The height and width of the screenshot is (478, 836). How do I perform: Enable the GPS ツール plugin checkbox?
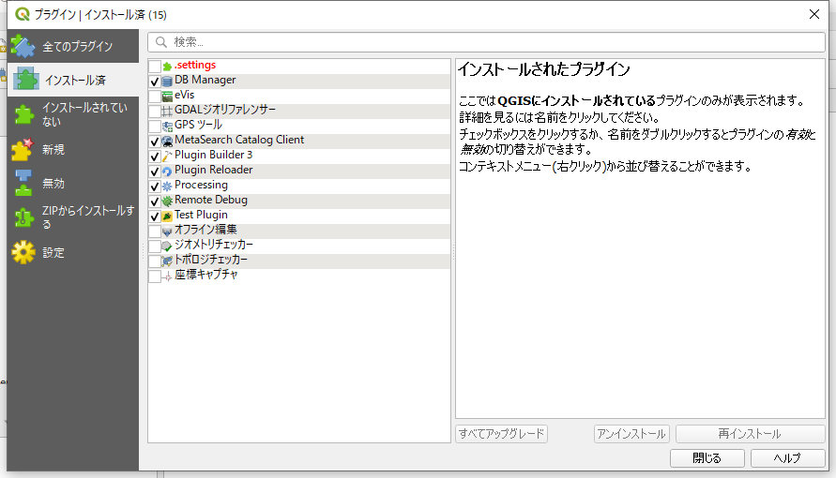155,126
